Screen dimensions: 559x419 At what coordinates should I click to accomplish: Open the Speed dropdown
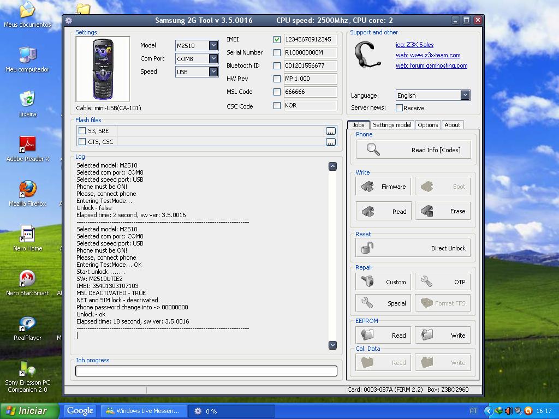tap(213, 71)
